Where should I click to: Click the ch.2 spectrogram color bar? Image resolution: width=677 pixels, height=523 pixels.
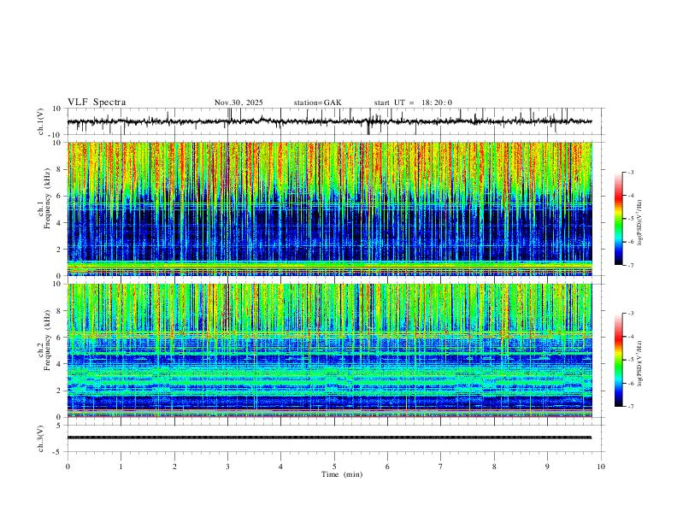pyautogui.click(x=619, y=360)
